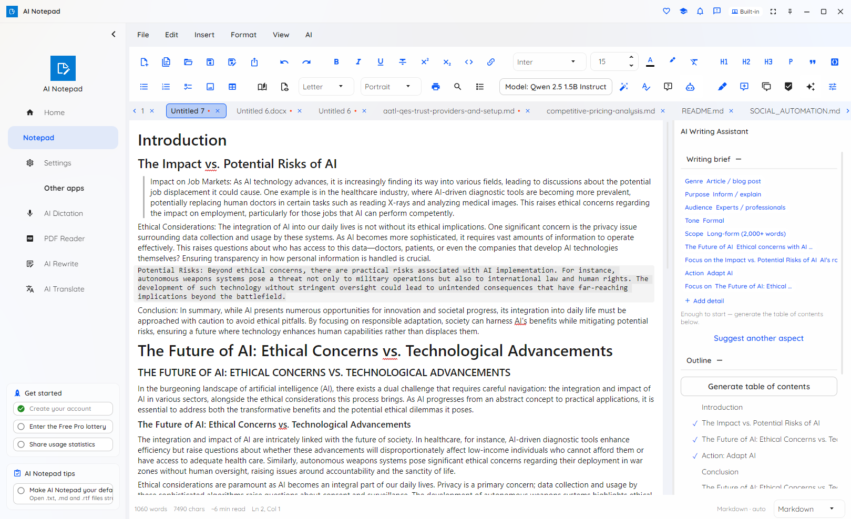Click the Export share icon
851x519 pixels.
pos(254,62)
